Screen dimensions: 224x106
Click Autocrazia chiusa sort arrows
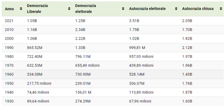[x=221, y=9]
